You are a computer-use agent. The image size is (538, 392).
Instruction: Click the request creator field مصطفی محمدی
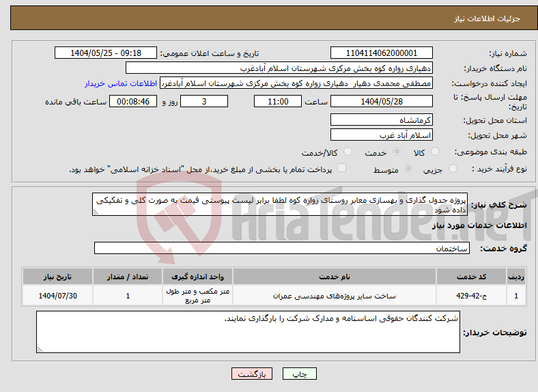pyautogui.click(x=296, y=83)
